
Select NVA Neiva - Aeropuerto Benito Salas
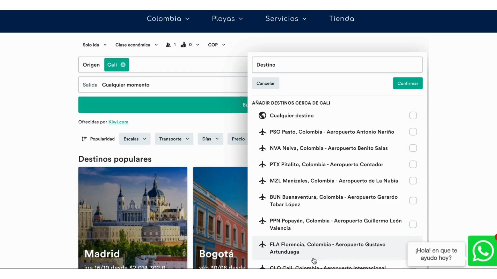337,148
